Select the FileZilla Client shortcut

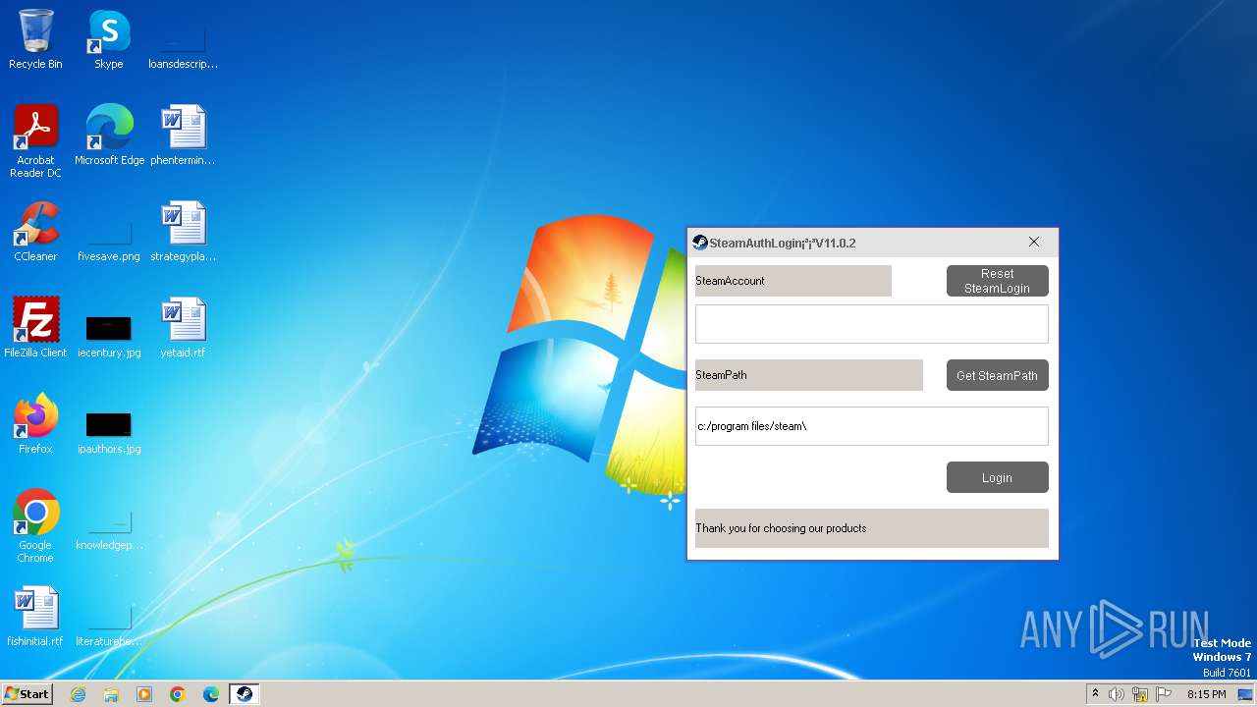[35, 329]
